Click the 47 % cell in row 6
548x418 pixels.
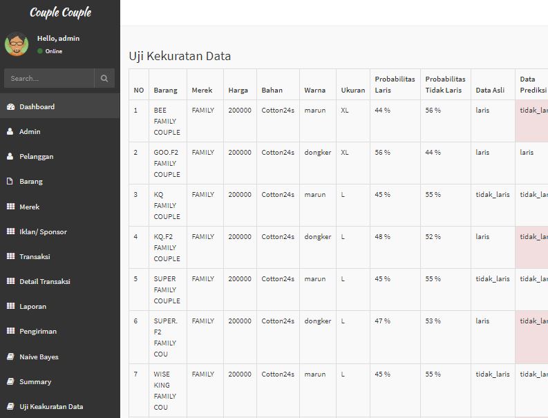point(395,337)
